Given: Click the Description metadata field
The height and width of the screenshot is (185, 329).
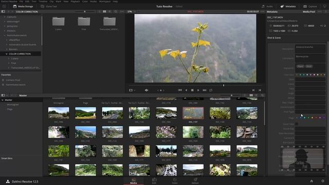Looking at the screenshot, I should [310, 49].
